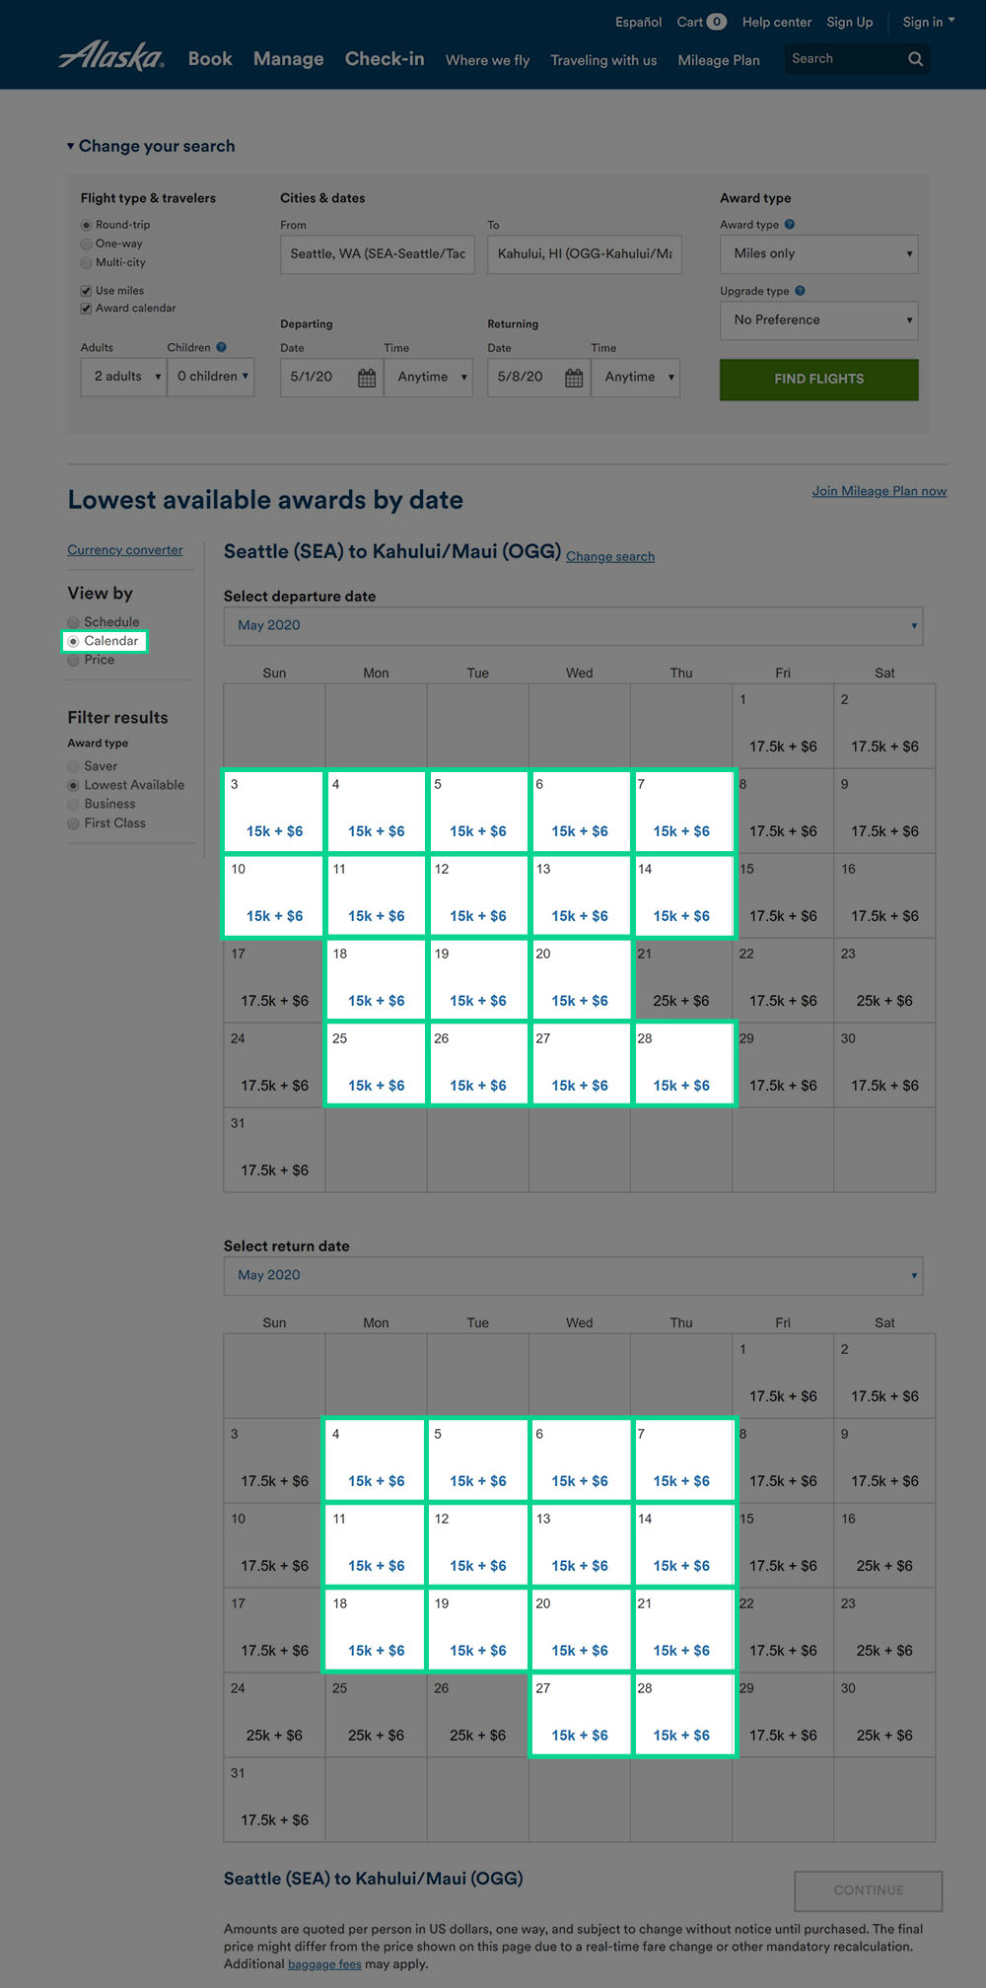Select May 28 departure date
986x1988 pixels.
pos(681,1065)
